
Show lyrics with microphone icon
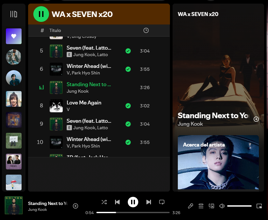coord(191,206)
